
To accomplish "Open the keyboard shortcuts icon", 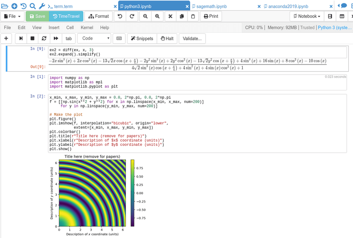I will coord(119,38).
